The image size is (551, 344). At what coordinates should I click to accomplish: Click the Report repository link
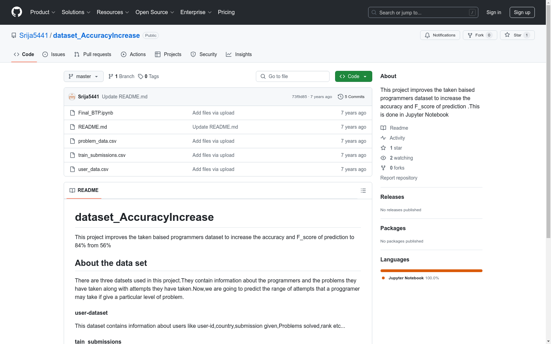pos(399,178)
